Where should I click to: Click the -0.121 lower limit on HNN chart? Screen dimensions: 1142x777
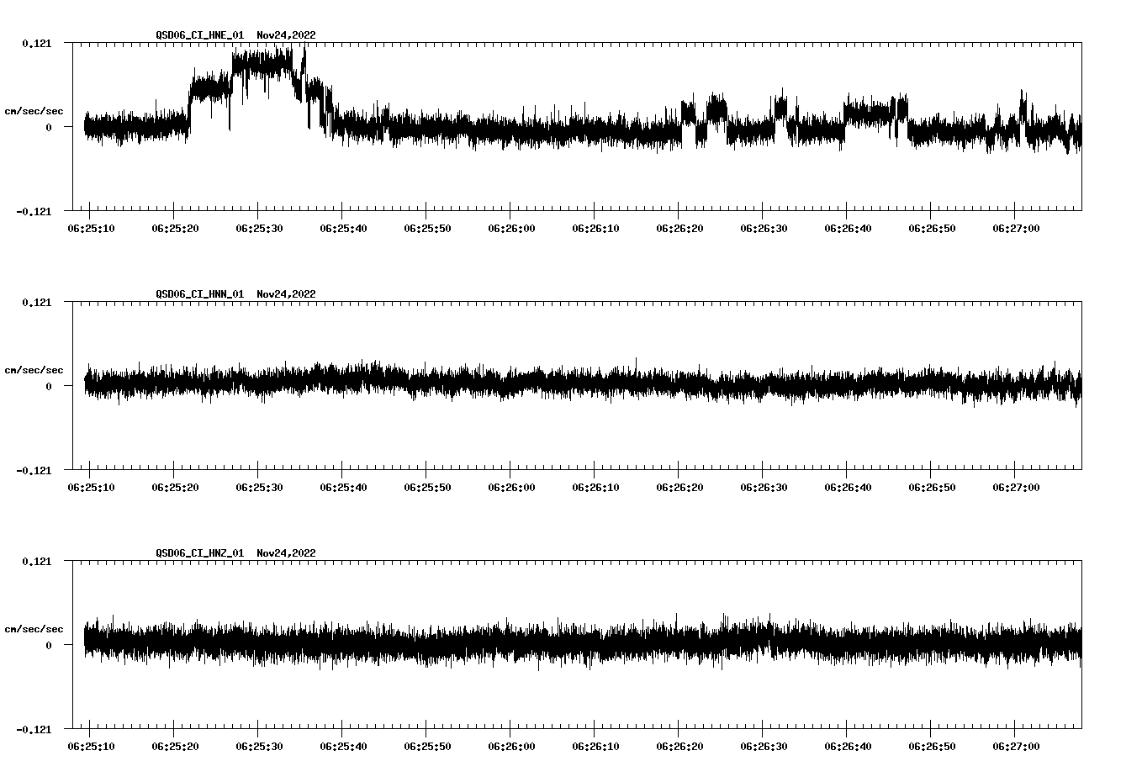[x=34, y=470]
